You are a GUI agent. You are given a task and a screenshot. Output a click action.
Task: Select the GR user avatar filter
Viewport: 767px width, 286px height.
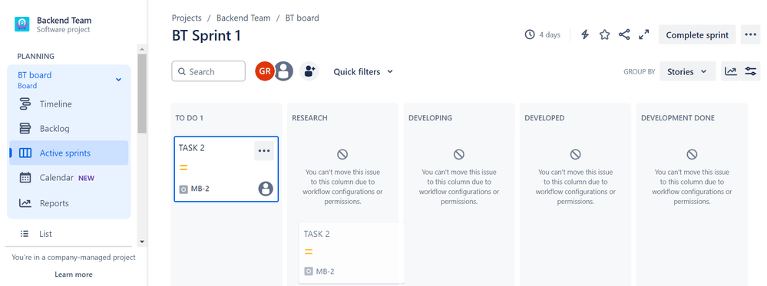tap(265, 71)
